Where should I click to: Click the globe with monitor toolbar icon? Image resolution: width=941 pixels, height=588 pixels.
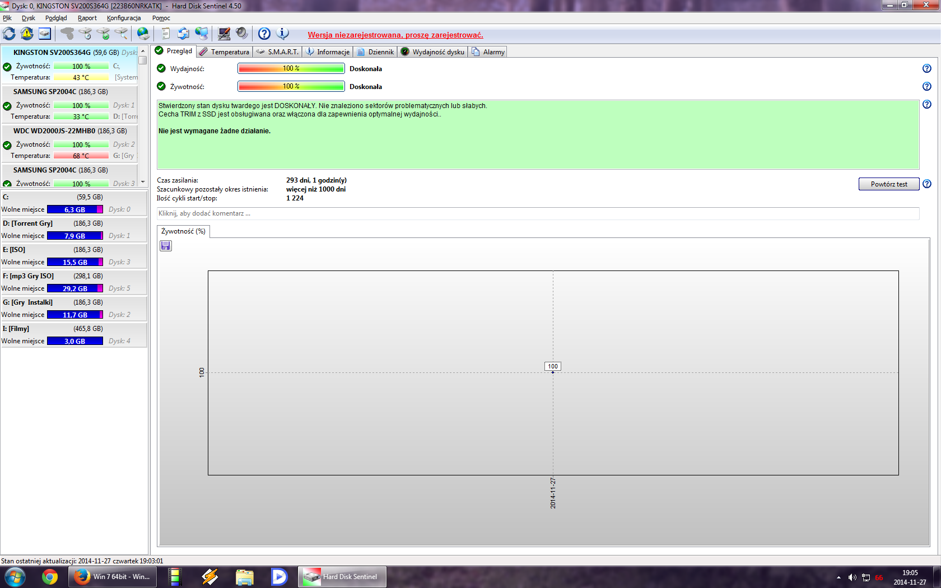[x=202, y=34]
